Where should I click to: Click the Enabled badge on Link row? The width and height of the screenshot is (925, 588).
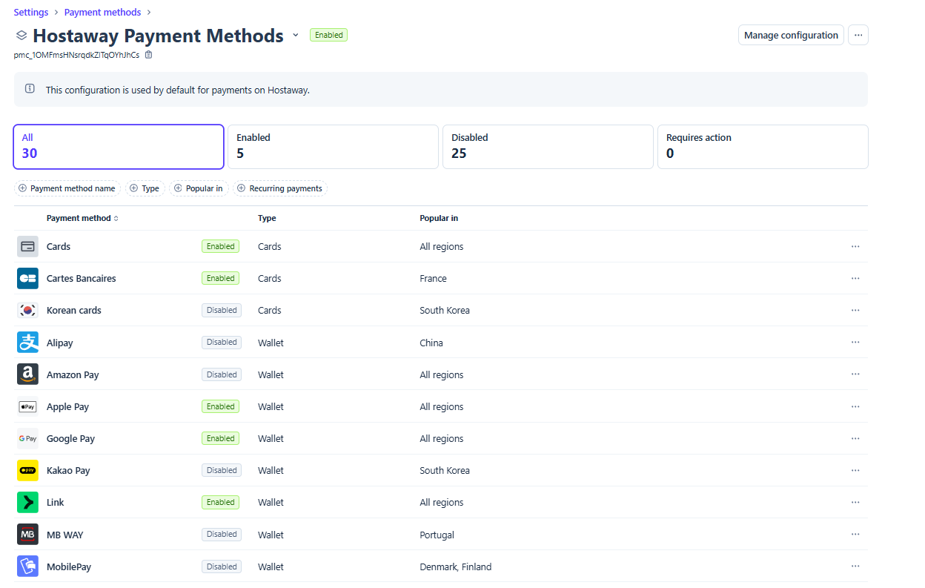click(x=220, y=502)
